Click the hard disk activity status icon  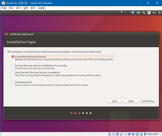coord(110,134)
